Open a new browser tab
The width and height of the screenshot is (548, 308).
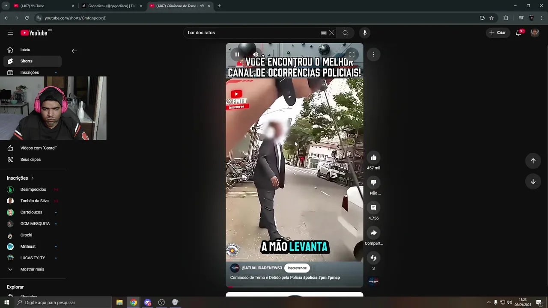tap(219, 6)
